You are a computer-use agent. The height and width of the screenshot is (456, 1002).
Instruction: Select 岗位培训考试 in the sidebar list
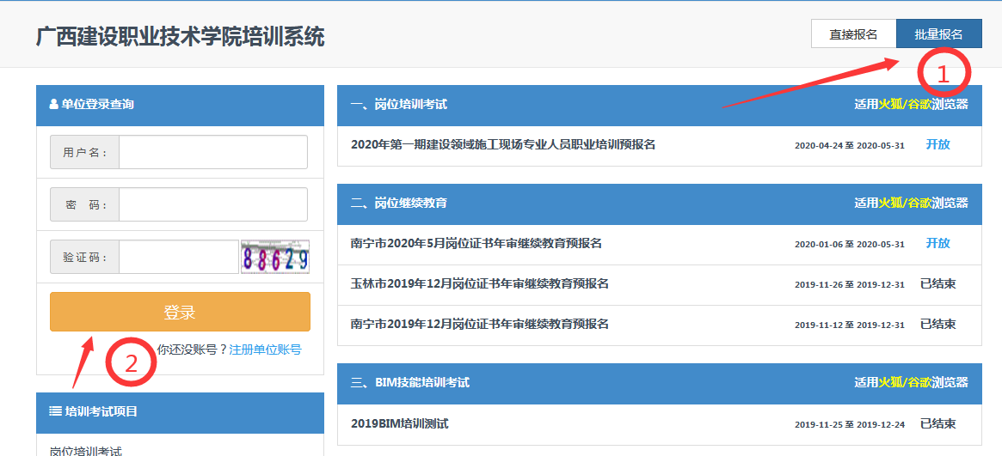point(86,450)
